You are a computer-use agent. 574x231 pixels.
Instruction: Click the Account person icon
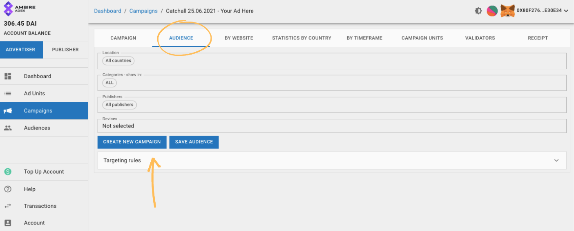pos(8,223)
